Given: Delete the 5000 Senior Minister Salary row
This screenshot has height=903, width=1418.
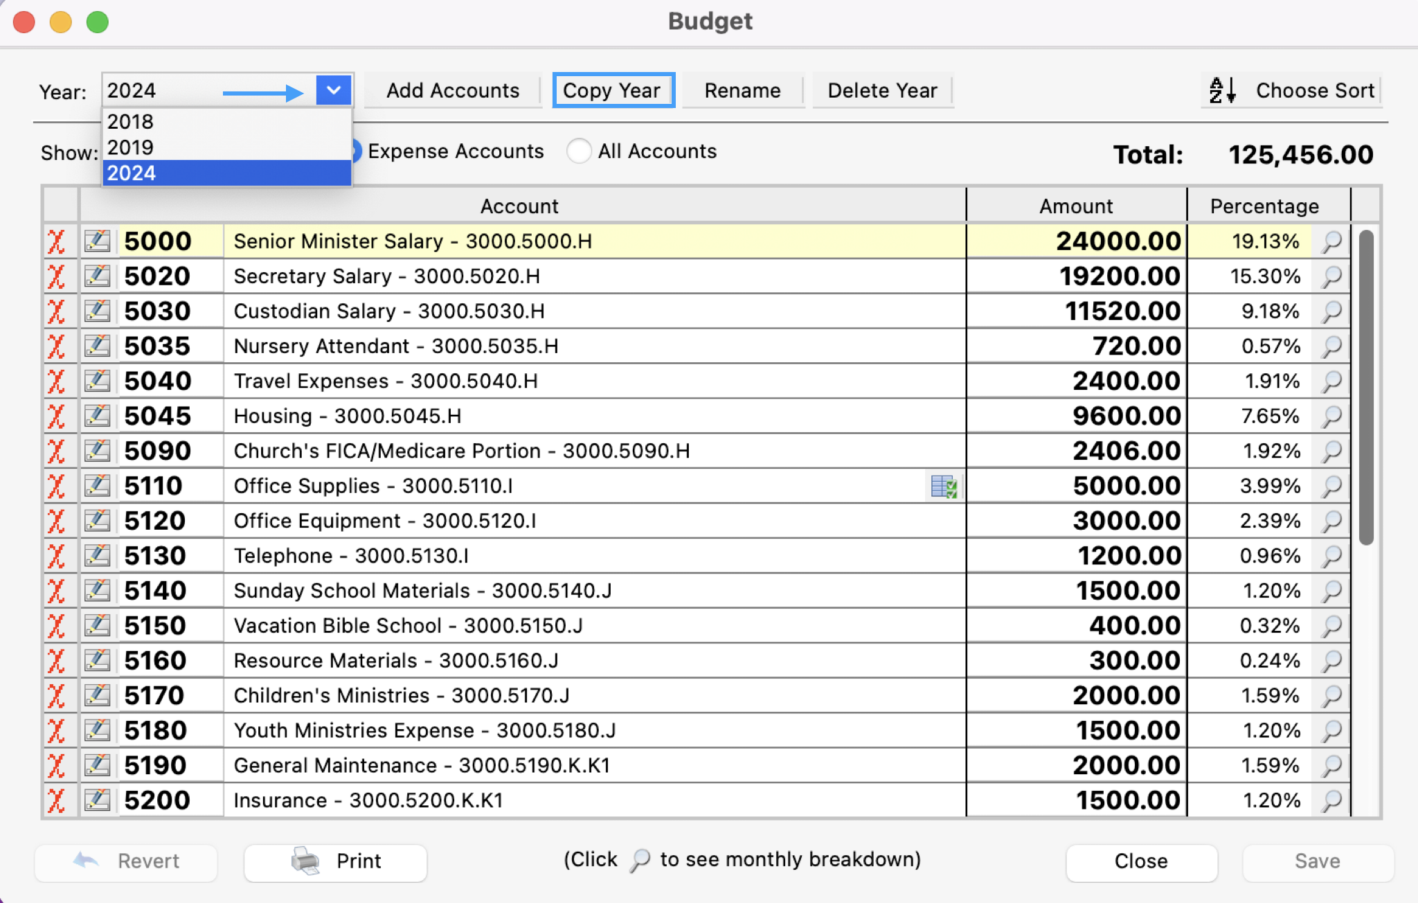Looking at the screenshot, I should tap(56, 242).
